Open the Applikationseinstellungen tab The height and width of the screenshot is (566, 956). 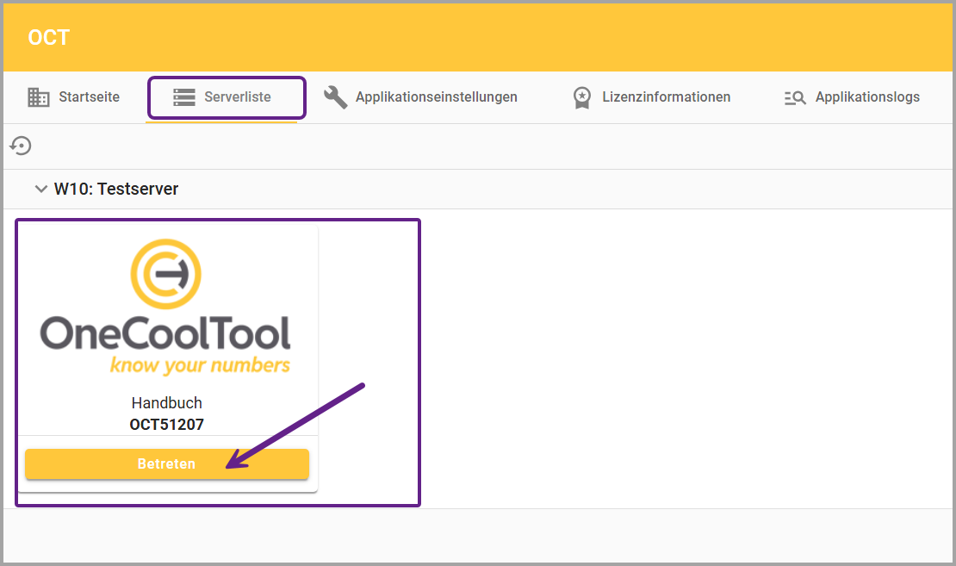pyautogui.click(x=420, y=97)
